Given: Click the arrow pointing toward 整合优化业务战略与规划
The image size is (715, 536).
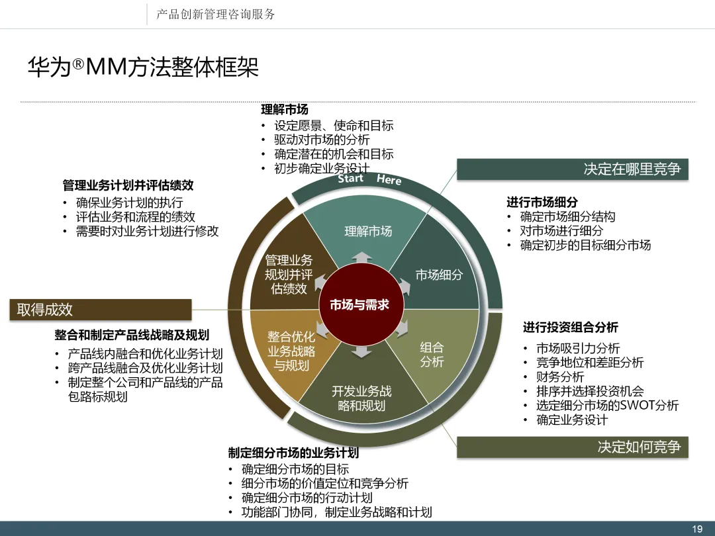Looking at the screenshot, I should [x=321, y=329].
